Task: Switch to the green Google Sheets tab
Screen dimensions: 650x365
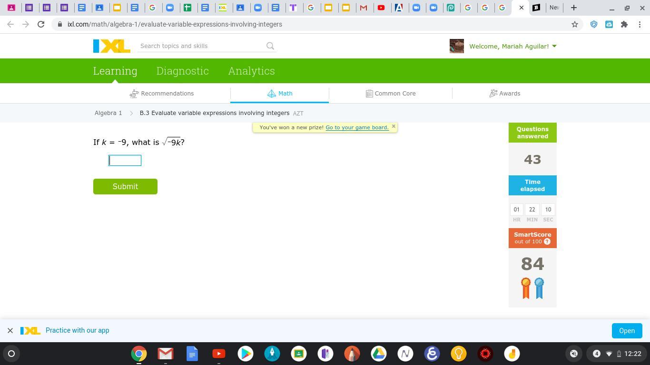Action: pos(187,8)
